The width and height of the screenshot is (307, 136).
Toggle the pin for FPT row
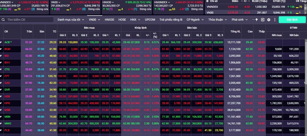(1, 76)
